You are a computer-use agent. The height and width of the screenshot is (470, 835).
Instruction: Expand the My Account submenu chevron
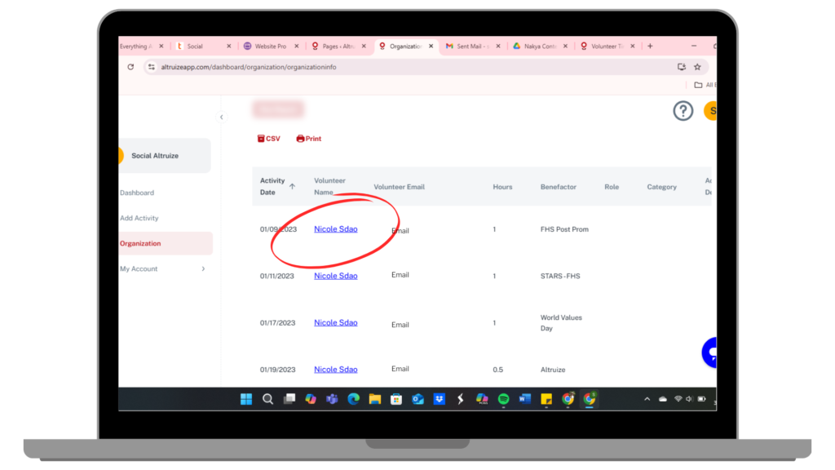[203, 269]
